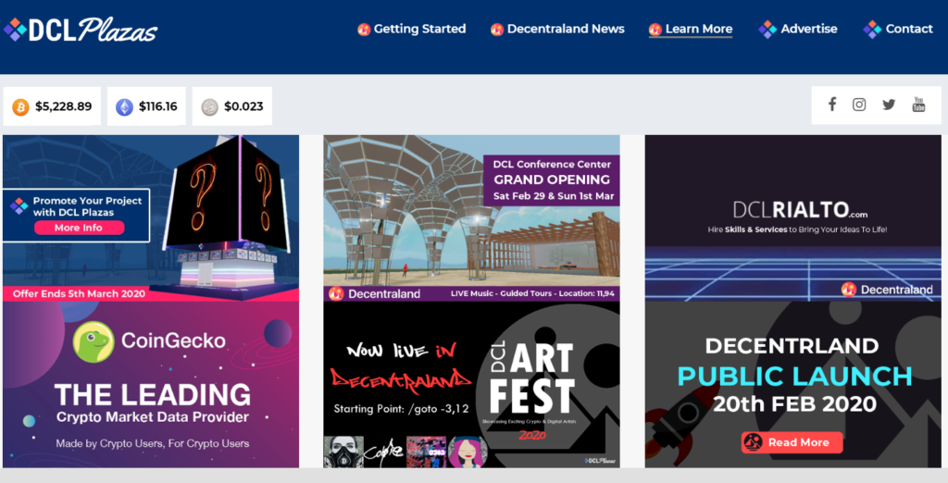948x483 pixels.
Task: Open the CoinGecko advertisement banner
Action: coord(151,385)
